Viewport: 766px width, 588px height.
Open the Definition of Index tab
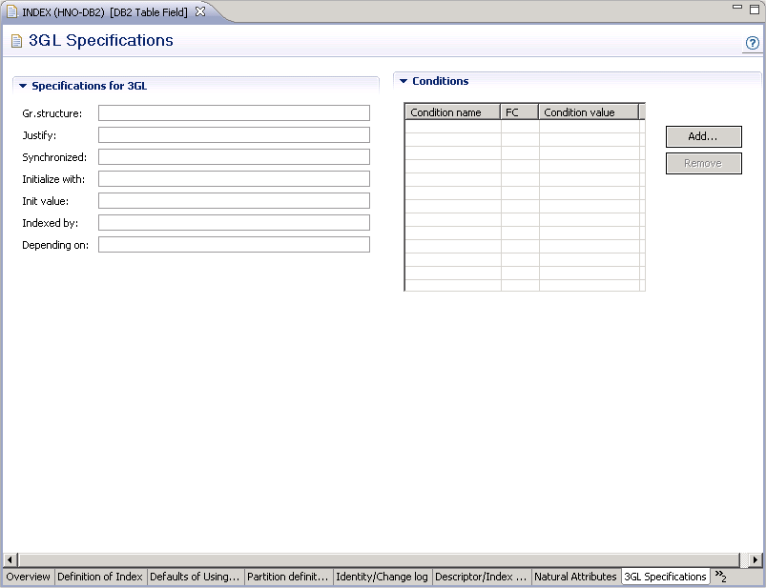[x=100, y=577]
